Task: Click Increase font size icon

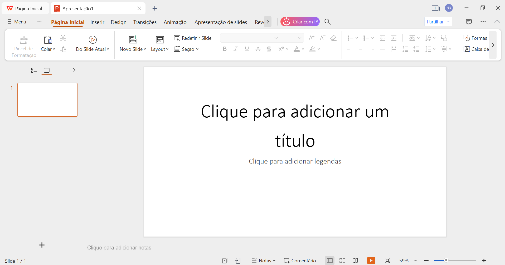Action: 311,38
